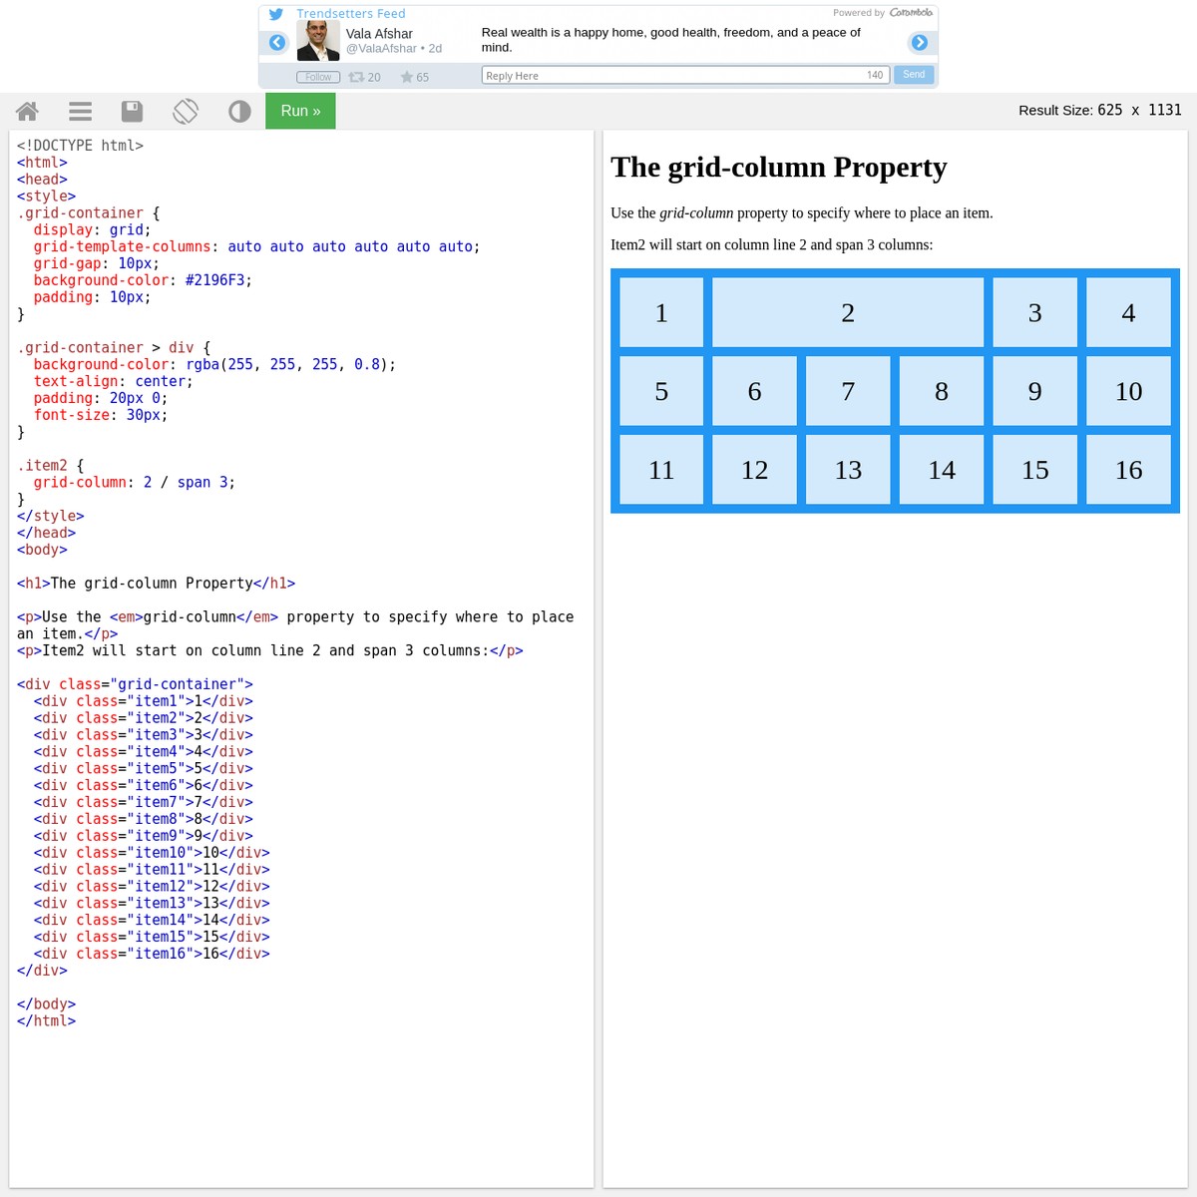Click the Twitter bird icon

tap(276, 14)
